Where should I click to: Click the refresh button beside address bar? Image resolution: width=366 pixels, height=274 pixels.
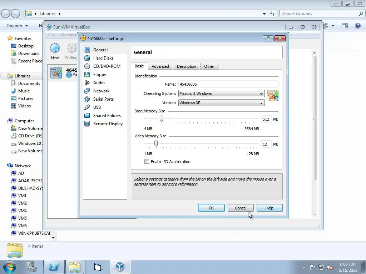(x=272, y=14)
